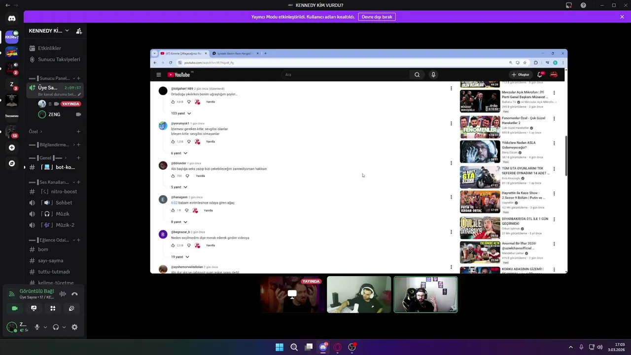Disconnect from voice with the hang-up icon
This screenshot has height=355, width=631.
[74, 294]
